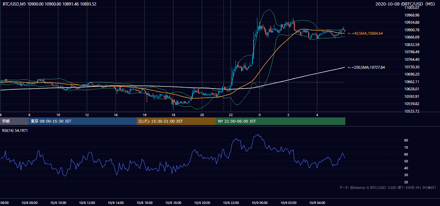The height and width of the screenshot is (206, 440).
Task: Click the 東京 08:00-15:30 JST session bar
Action: pyautogui.click(x=83, y=121)
